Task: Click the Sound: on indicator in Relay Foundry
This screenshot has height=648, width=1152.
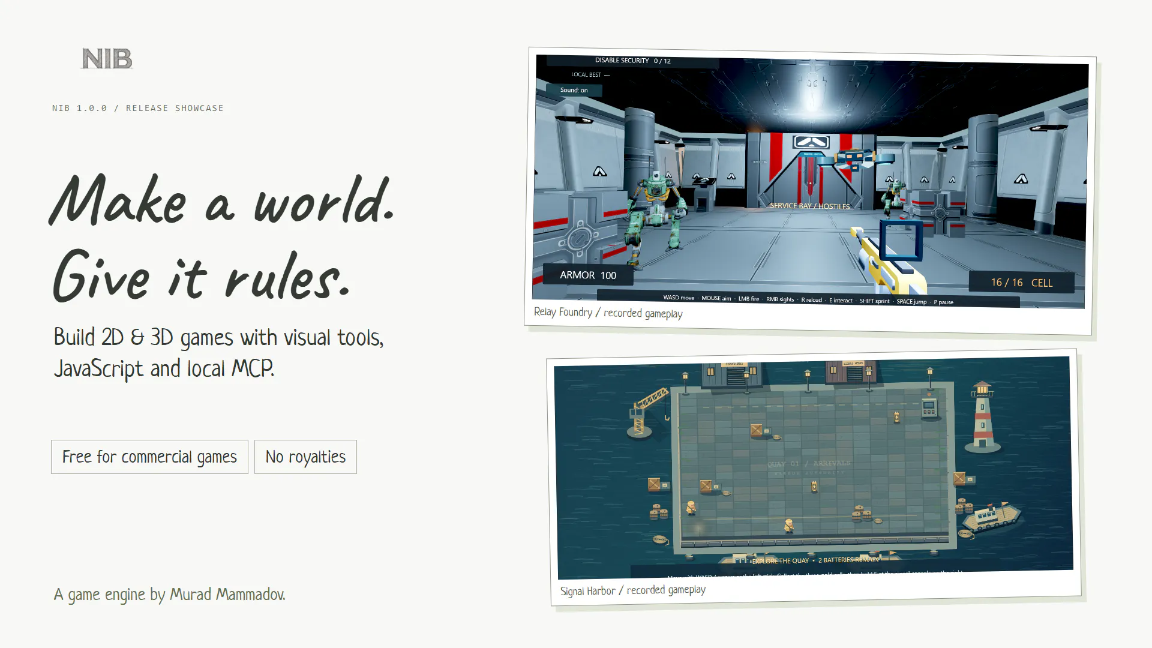Action: click(x=574, y=90)
